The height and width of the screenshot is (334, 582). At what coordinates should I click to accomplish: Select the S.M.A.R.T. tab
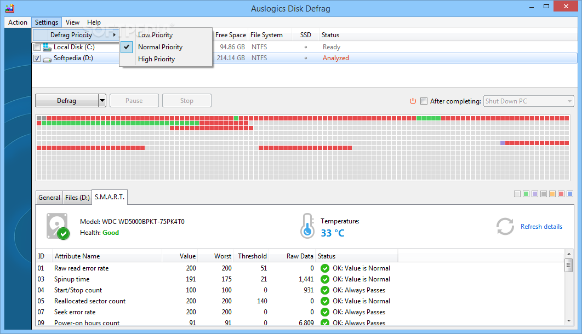pos(110,197)
